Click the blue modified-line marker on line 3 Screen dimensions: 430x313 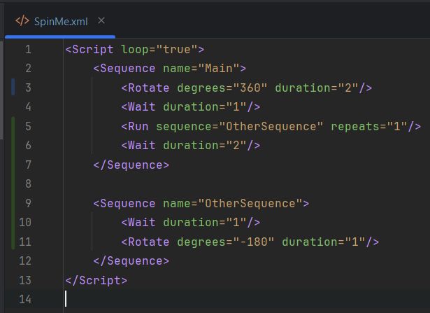tap(13, 87)
